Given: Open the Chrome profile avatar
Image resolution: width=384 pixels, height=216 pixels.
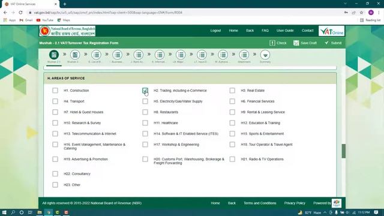Looking at the screenshot, I should click(x=371, y=13).
